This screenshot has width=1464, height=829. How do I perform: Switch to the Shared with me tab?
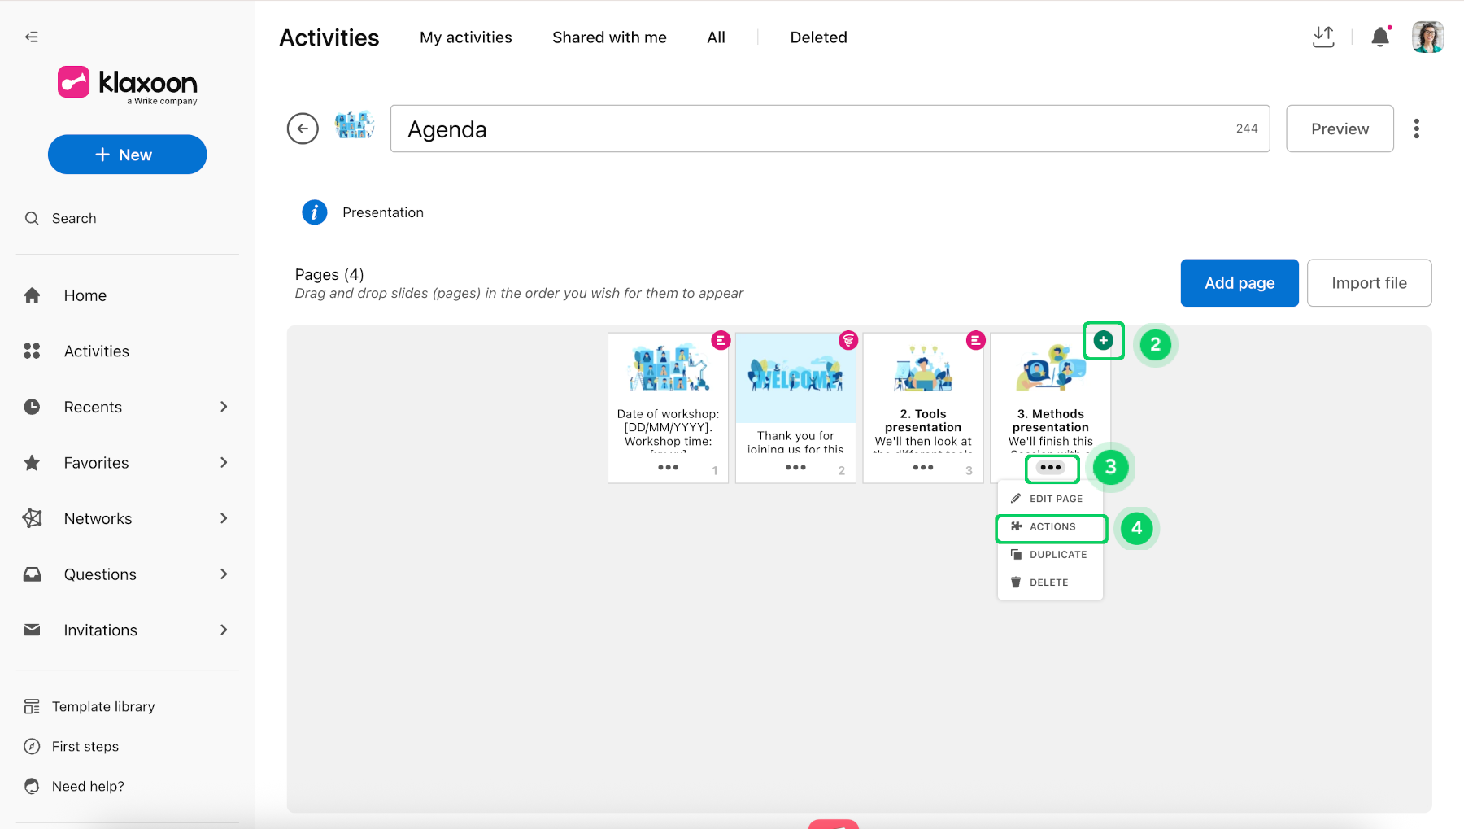[x=609, y=37]
